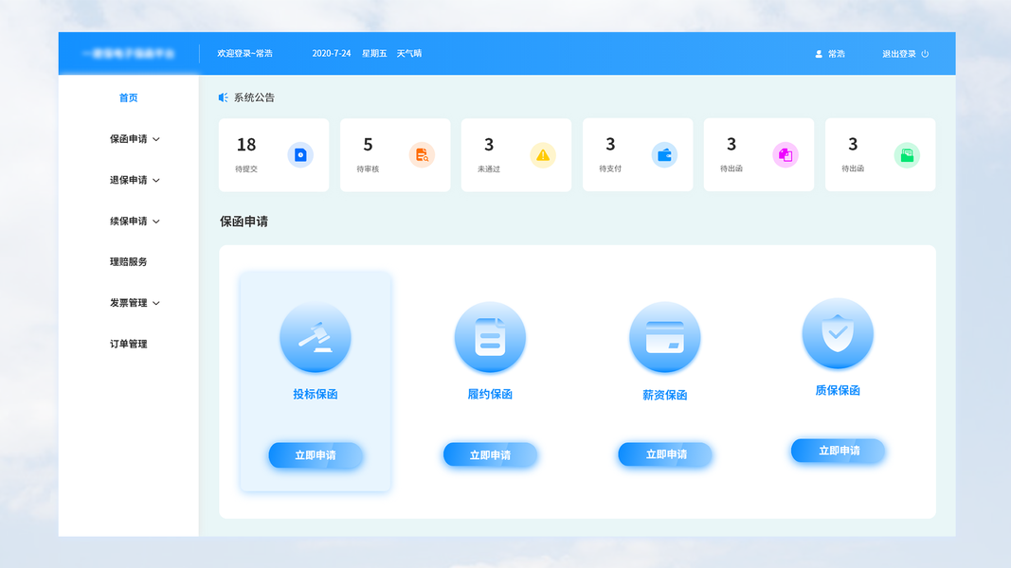Click the blue document icon on 待提交 card
Screen dimensions: 1011x568
[x=300, y=155]
